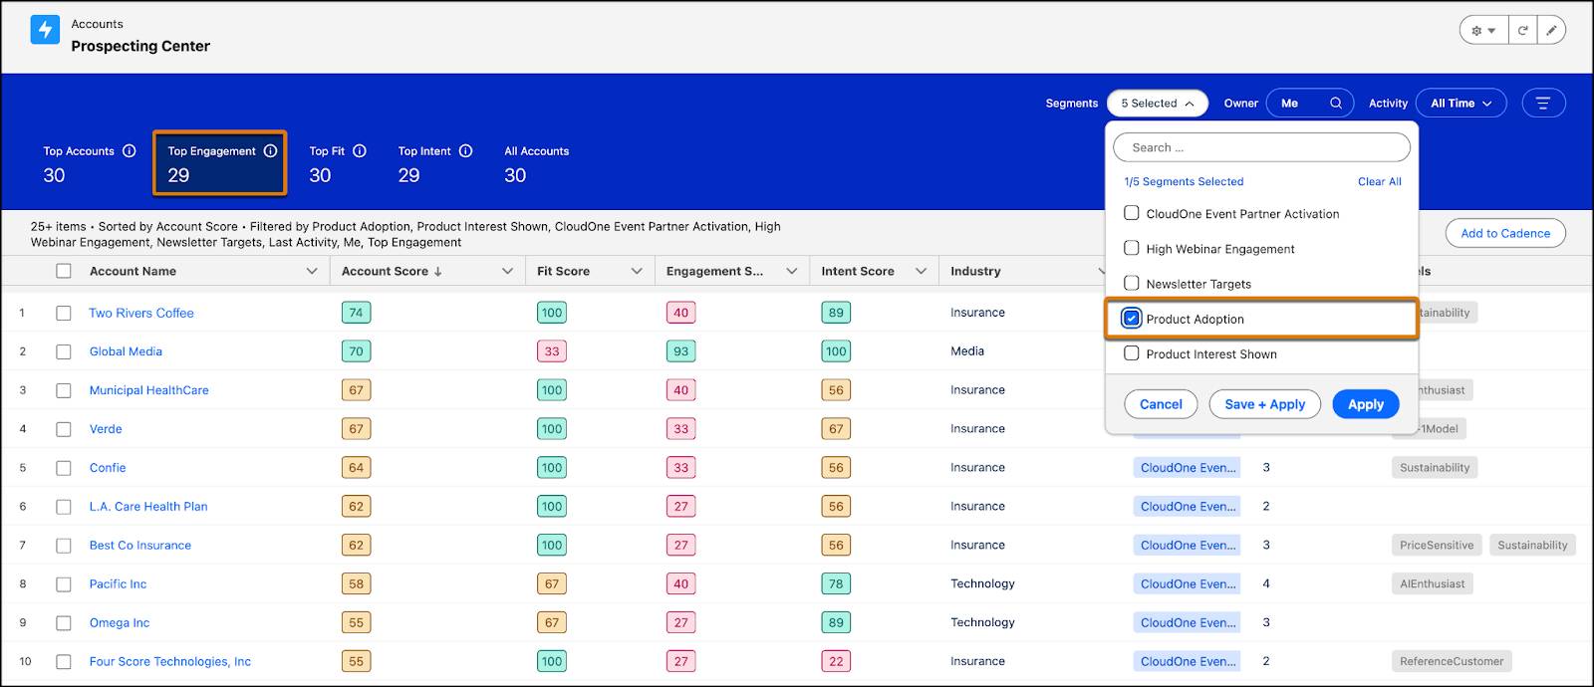1594x687 pixels.
Task: Show info for Top Accounts metric
Action: point(130,151)
